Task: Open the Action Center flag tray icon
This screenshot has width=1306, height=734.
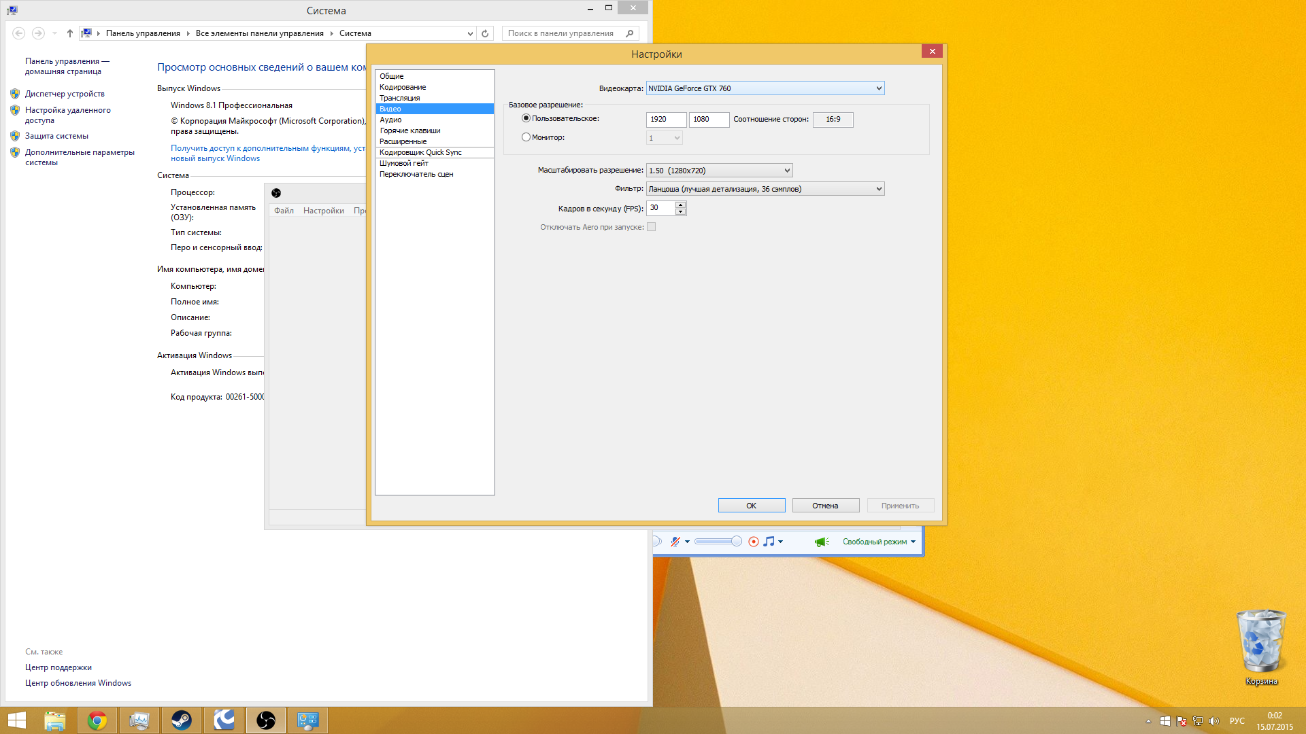Action: pos(1182,721)
